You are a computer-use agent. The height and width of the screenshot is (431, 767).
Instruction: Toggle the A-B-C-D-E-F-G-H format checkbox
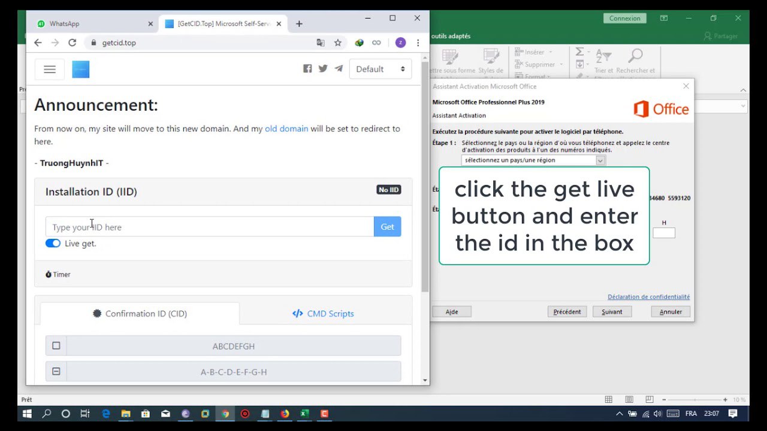(56, 372)
